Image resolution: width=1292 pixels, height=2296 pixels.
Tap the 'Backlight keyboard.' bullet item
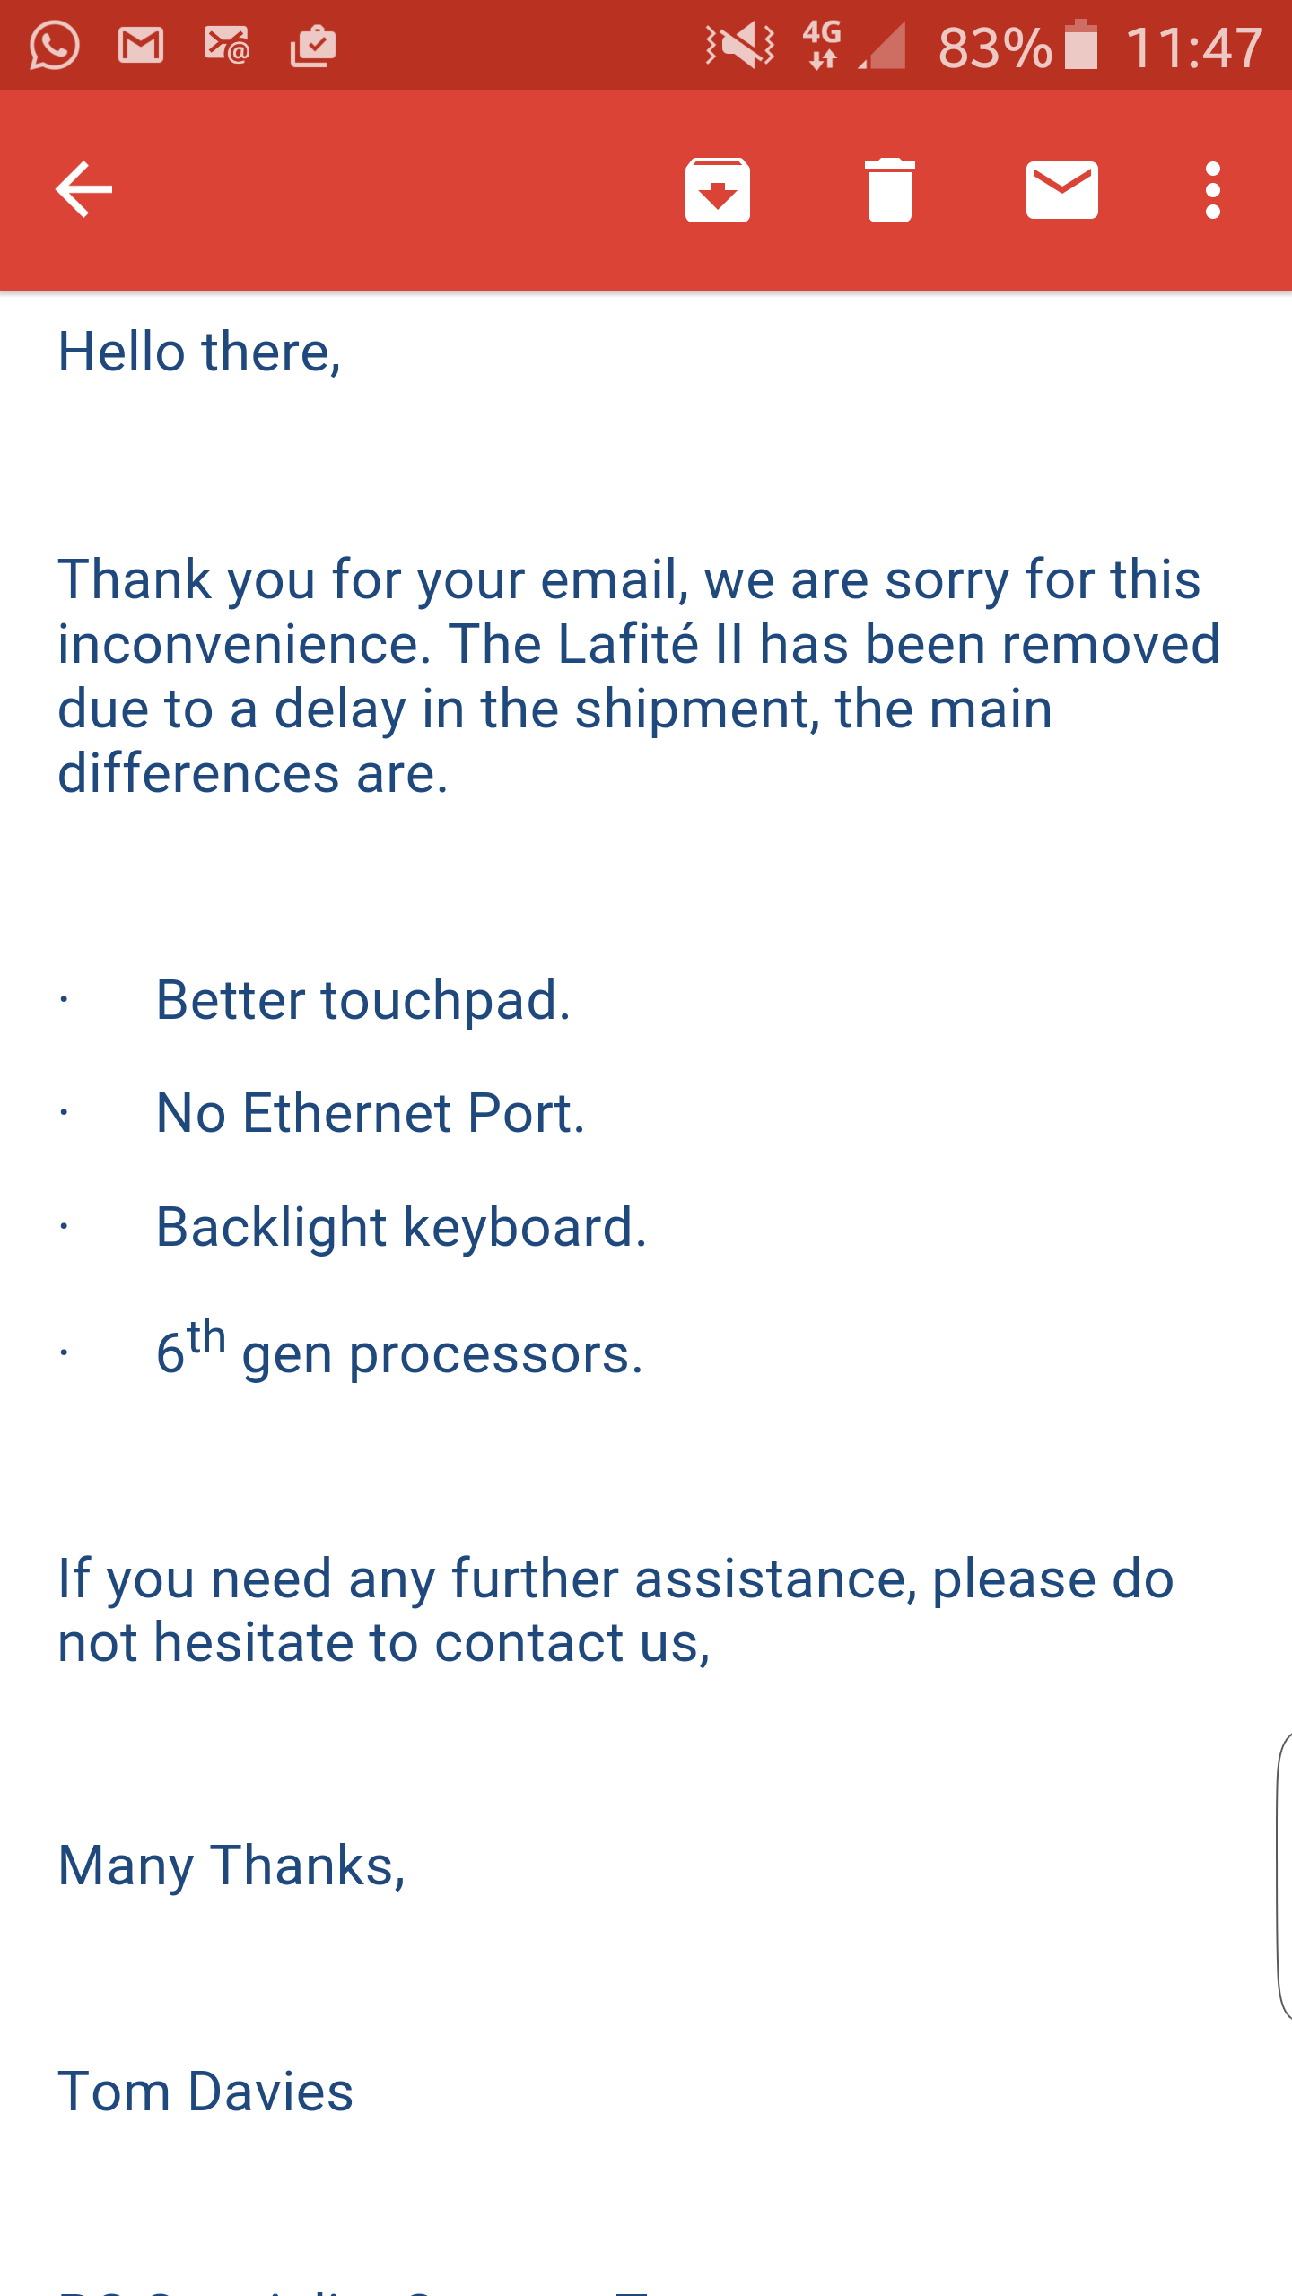tap(401, 1227)
